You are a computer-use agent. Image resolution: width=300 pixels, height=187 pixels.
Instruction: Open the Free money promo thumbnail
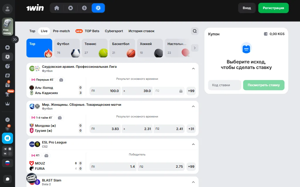point(7,27)
